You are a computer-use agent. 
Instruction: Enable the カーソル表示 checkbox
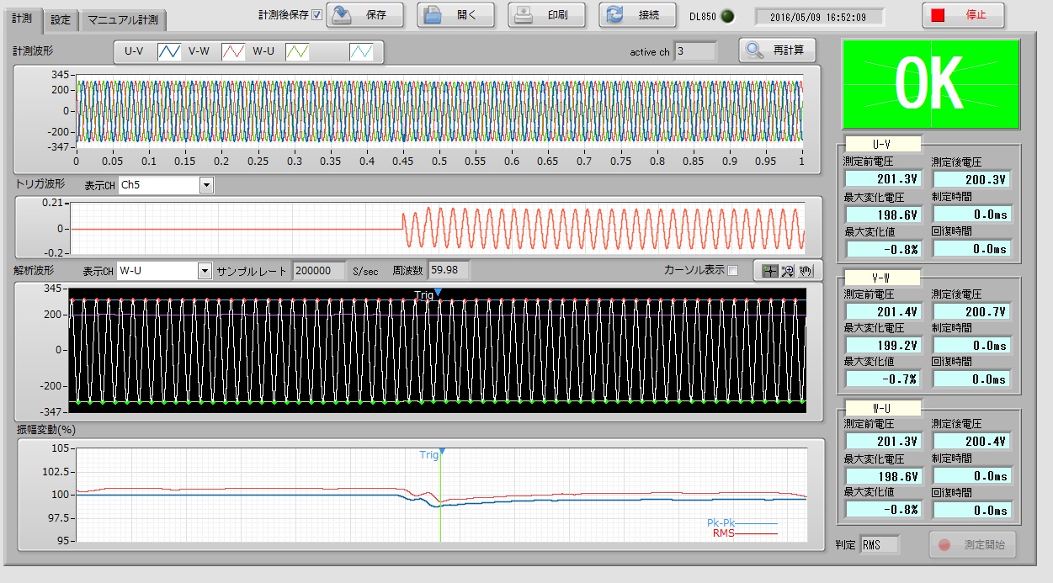pyautogui.click(x=731, y=270)
